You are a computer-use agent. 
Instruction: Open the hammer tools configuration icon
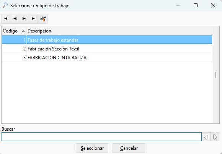click(43, 19)
